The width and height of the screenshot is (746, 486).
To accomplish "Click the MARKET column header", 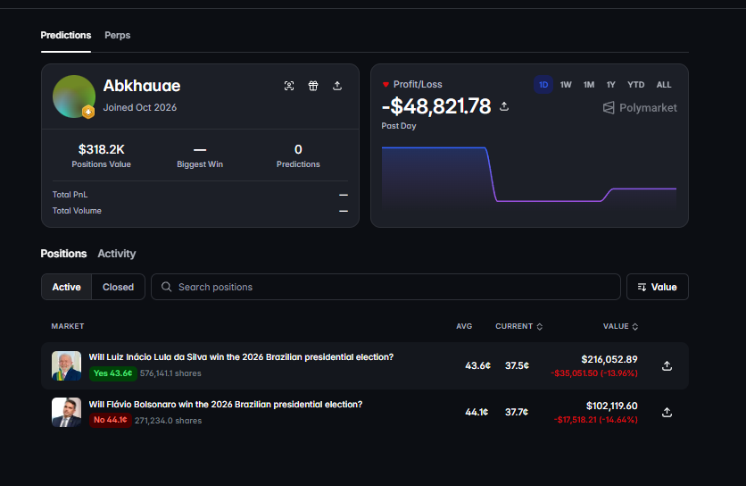I will (x=68, y=326).
